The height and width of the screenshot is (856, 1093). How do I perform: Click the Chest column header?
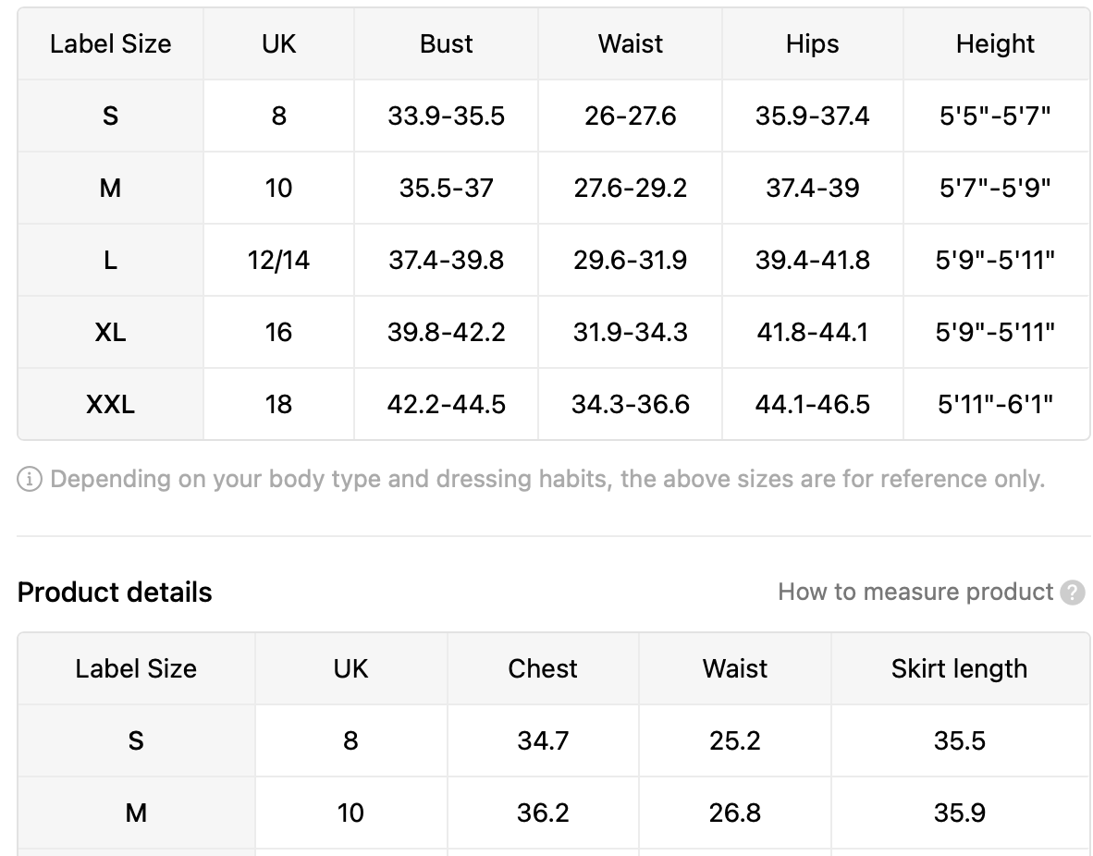pos(542,668)
